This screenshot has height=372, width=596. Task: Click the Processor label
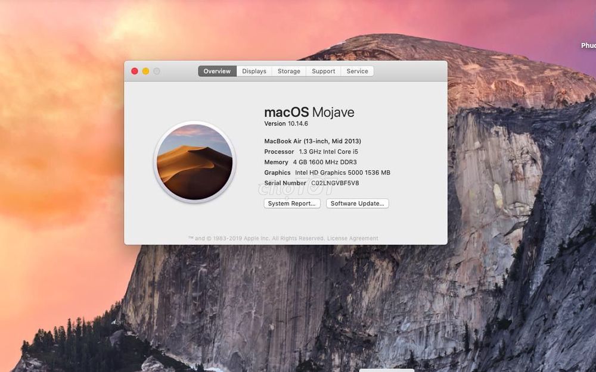[279, 151]
